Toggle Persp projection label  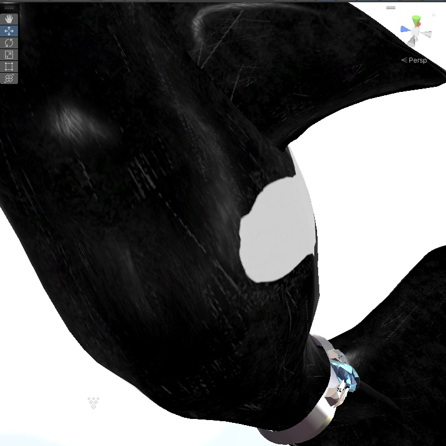(x=414, y=60)
